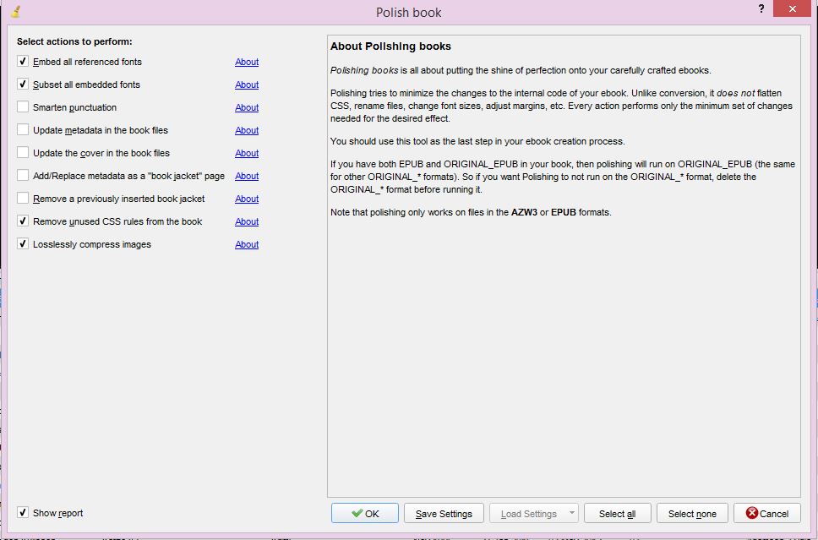Click Select none button
Screen dimensions: 818x540
[x=692, y=514]
